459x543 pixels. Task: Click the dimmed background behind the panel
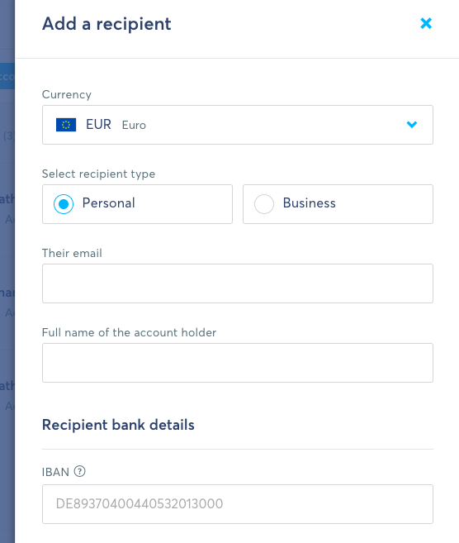pos(7,271)
